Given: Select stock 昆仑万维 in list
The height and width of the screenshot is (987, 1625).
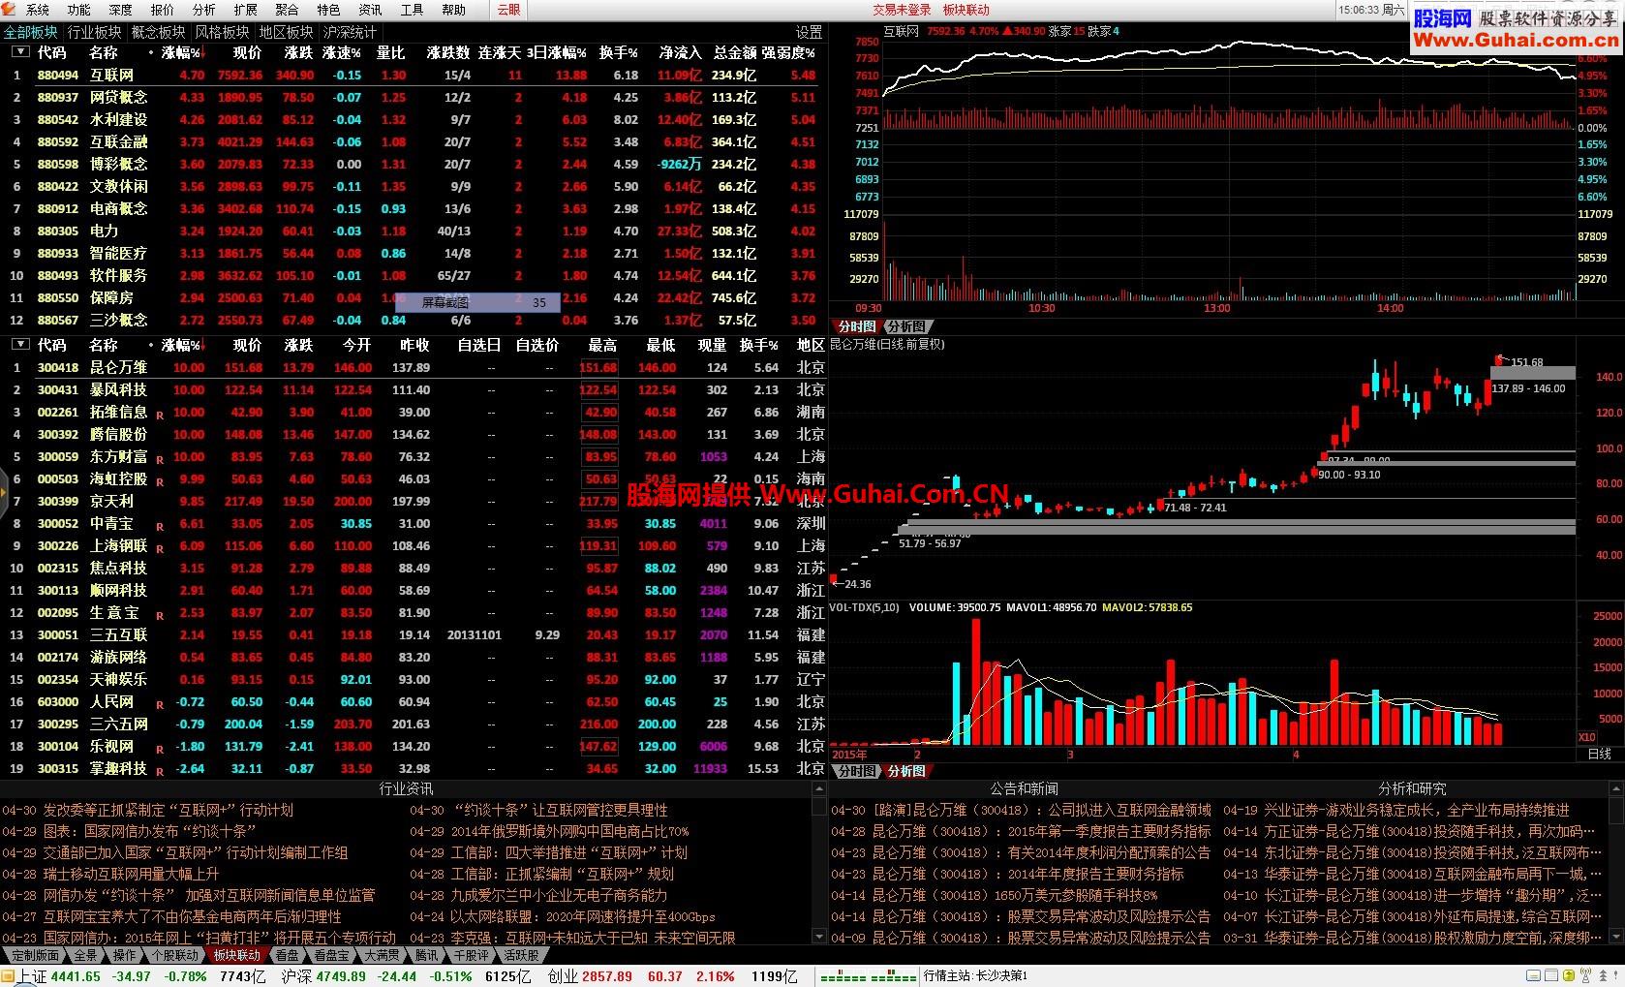Looking at the screenshot, I should point(414,367).
